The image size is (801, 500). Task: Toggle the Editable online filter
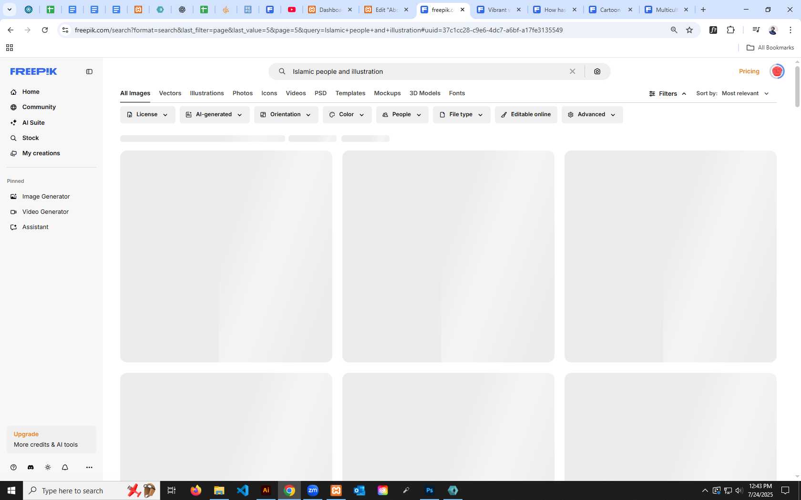526,115
